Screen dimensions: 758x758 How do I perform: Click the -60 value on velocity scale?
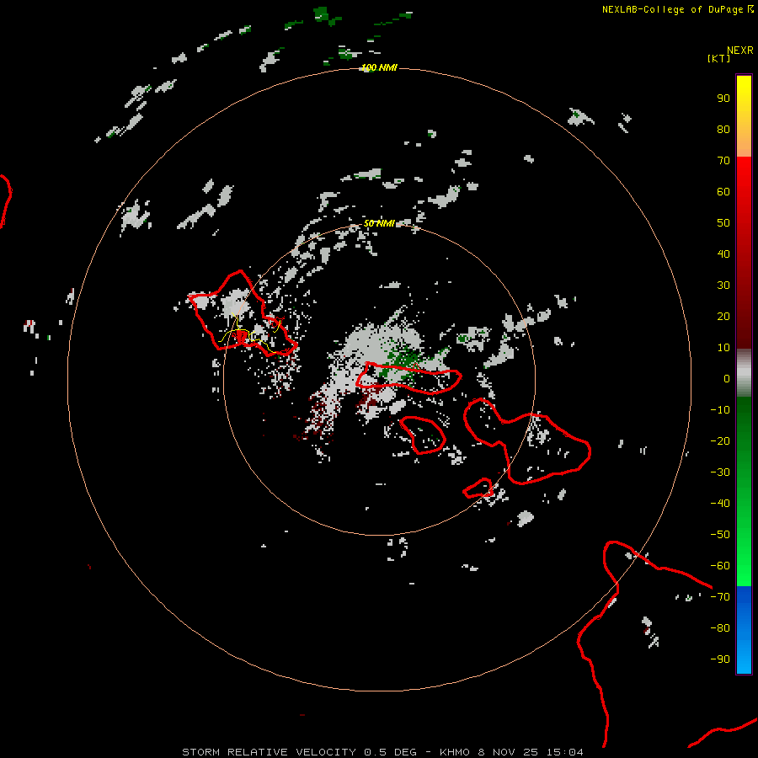coord(720,566)
